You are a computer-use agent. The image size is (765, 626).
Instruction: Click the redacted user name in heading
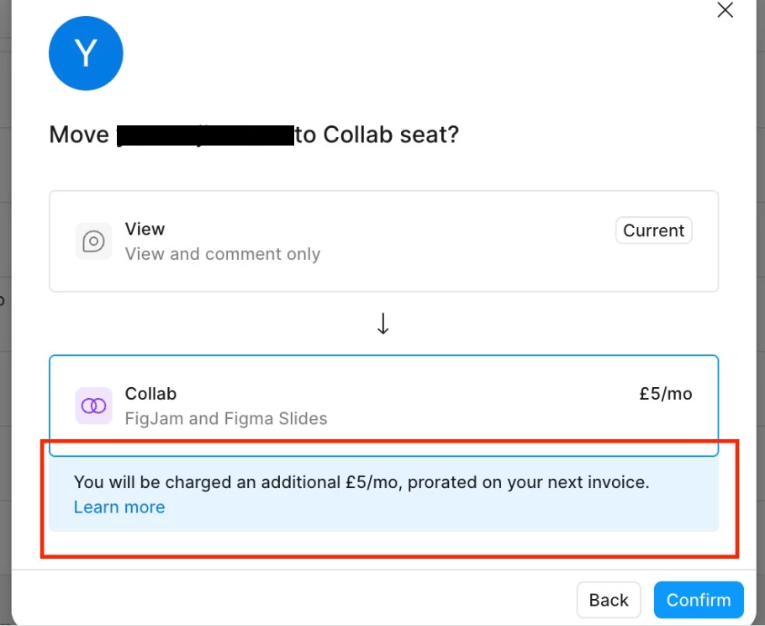[204, 135]
